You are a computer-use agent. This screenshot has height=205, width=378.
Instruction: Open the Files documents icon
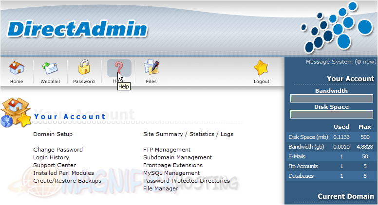click(x=151, y=67)
